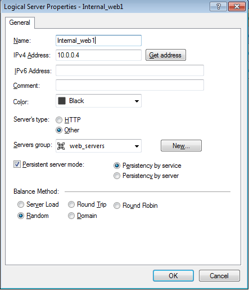Select Round Trip balance method
This screenshot has width=249, height=290.
pyautogui.click(x=71, y=204)
